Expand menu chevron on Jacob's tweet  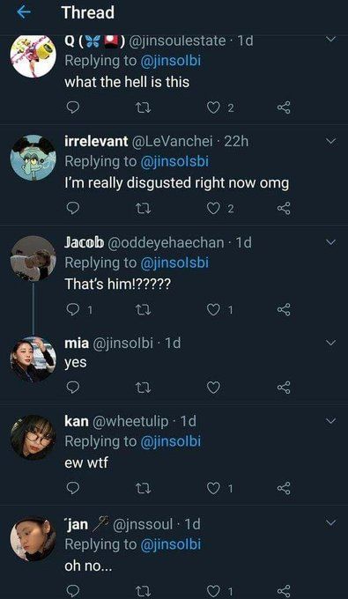330,242
